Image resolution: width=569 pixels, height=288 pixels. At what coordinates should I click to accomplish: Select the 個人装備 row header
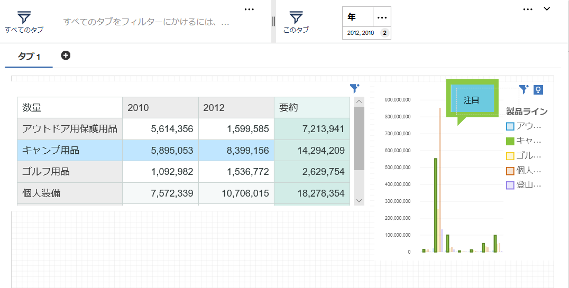pyautogui.click(x=70, y=193)
